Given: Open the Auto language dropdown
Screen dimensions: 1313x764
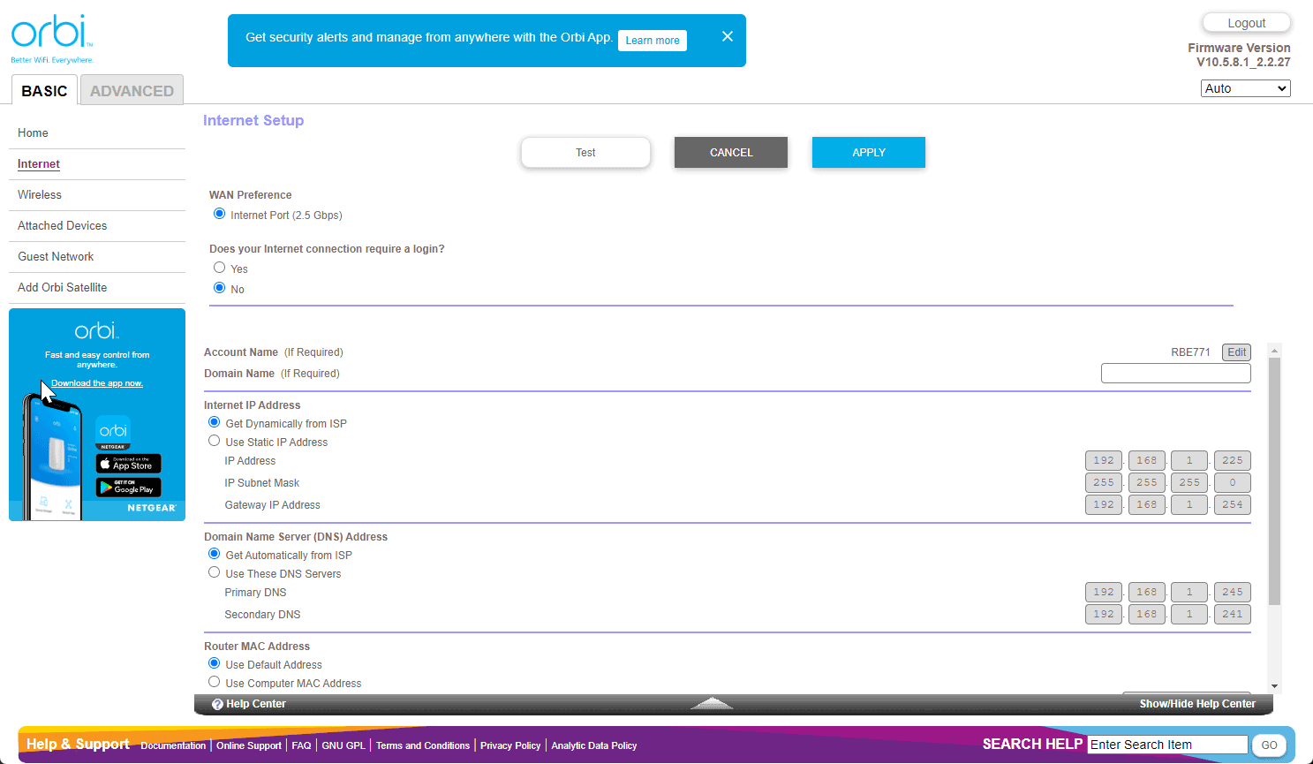Looking at the screenshot, I should [x=1245, y=88].
